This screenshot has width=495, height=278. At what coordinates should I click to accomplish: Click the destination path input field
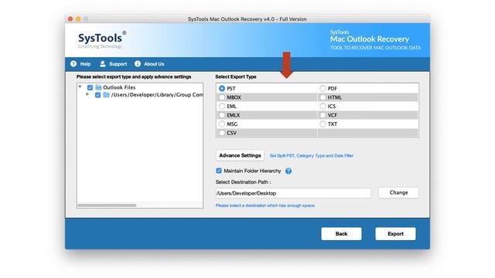pyautogui.click(x=293, y=193)
